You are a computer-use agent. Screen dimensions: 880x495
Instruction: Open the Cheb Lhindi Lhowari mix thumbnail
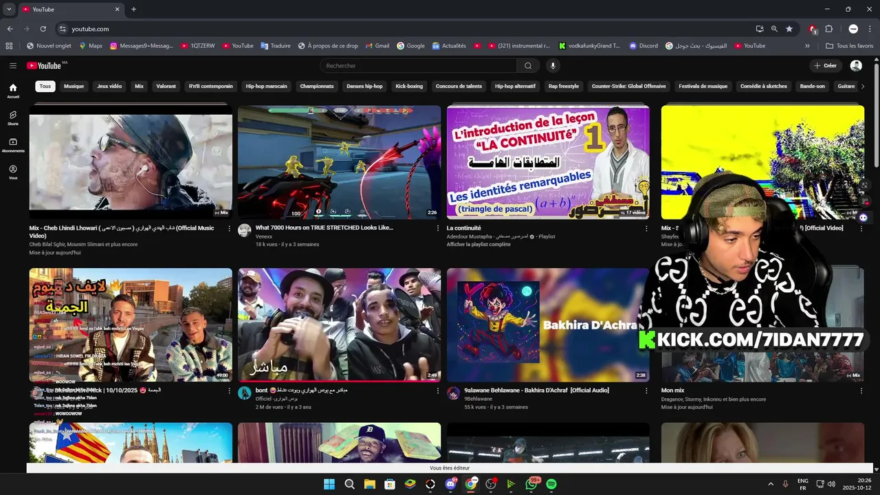click(131, 162)
